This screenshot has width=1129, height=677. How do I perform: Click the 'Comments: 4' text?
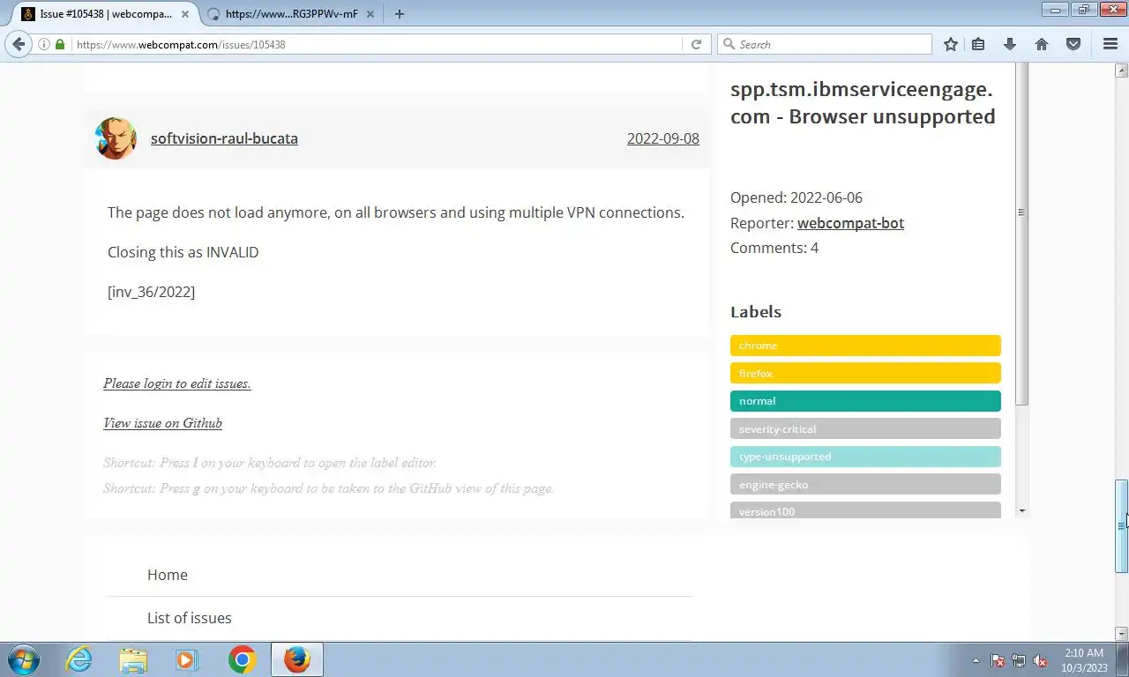[774, 248]
